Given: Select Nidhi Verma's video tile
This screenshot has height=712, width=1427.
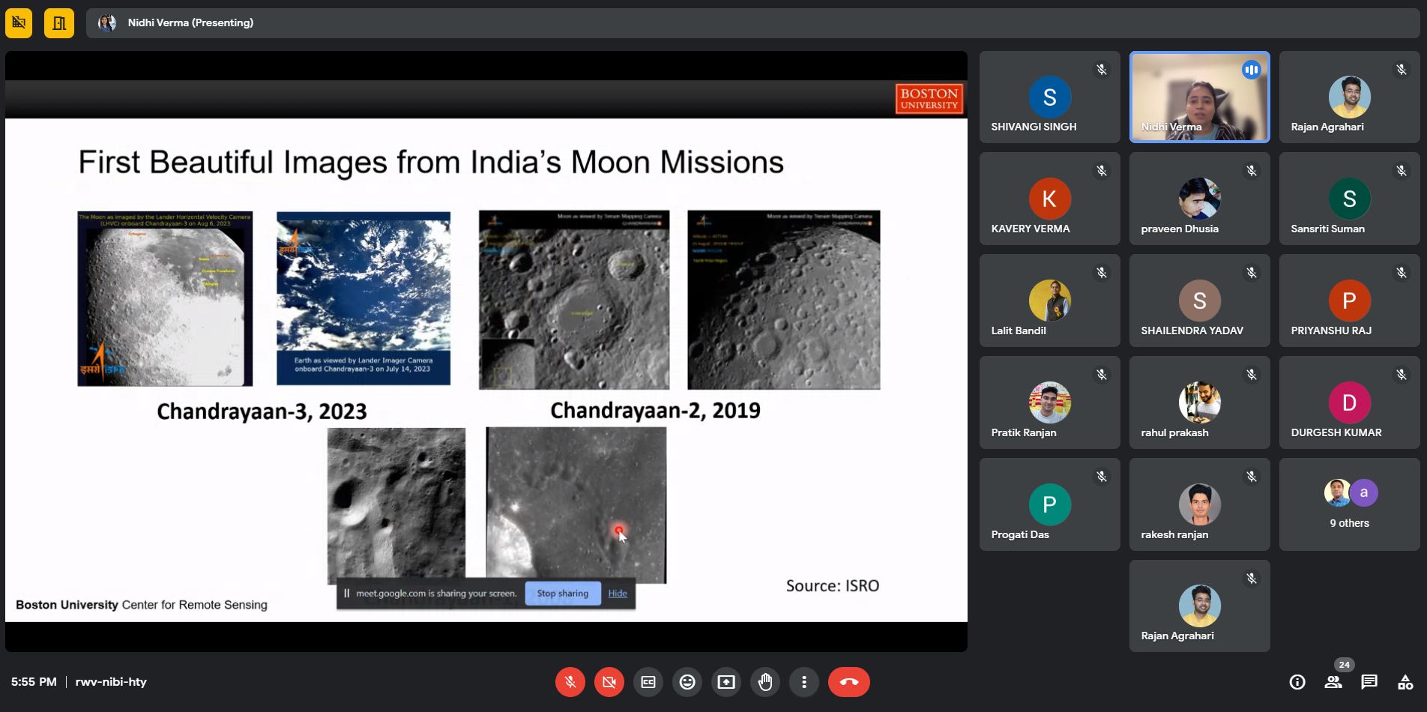Looking at the screenshot, I should [x=1199, y=97].
